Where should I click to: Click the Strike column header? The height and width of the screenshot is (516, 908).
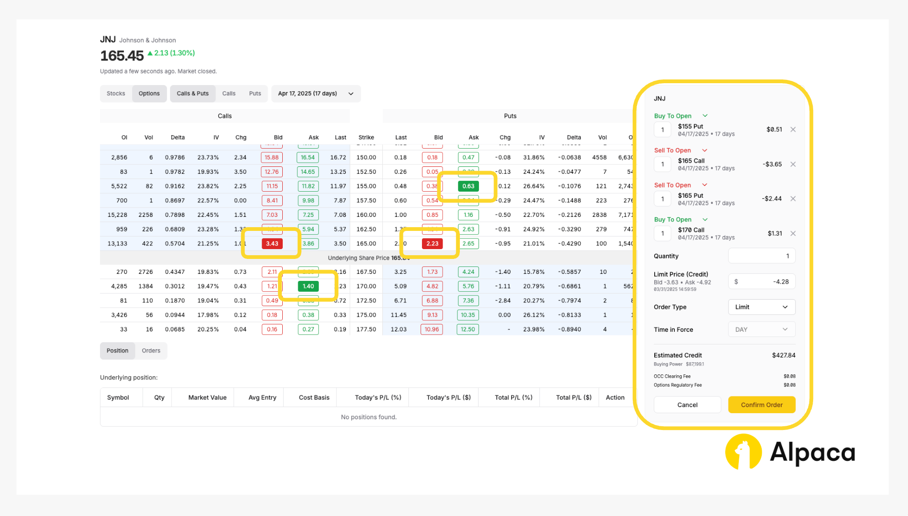pos(366,137)
